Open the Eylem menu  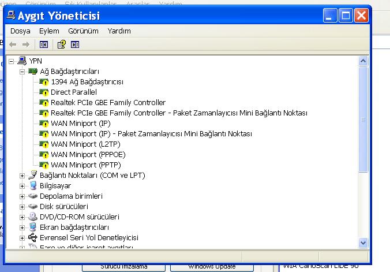[x=49, y=31]
